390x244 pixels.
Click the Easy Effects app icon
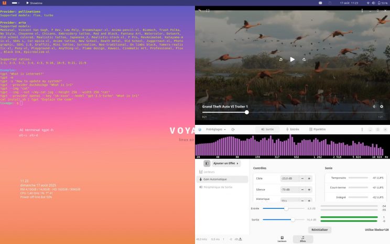point(200,130)
